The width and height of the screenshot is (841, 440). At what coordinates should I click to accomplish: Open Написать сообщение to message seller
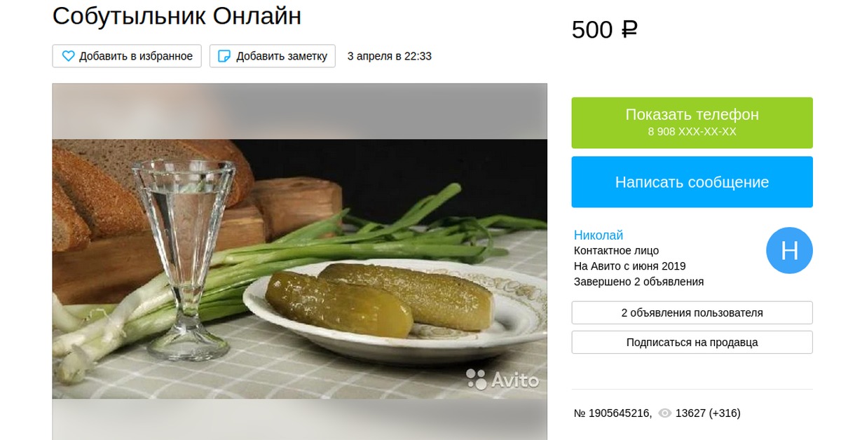coord(692,182)
